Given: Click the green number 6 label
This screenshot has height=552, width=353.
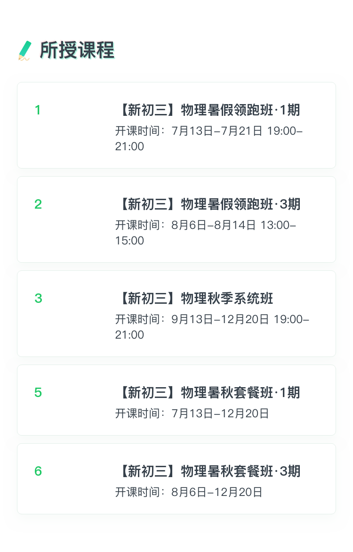Looking at the screenshot, I should [x=38, y=471].
